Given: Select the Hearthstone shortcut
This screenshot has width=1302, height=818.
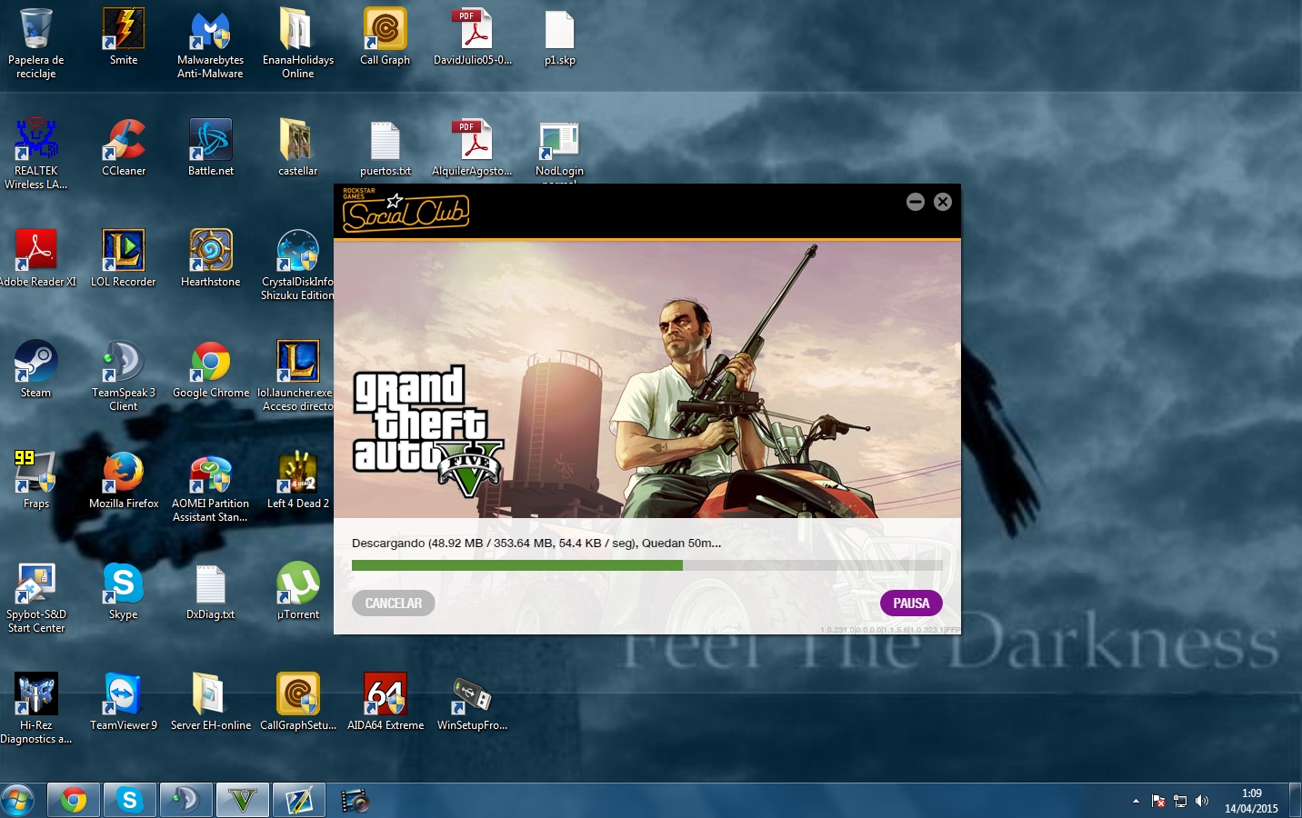Looking at the screenshot, I should click(x=210, y=259).
